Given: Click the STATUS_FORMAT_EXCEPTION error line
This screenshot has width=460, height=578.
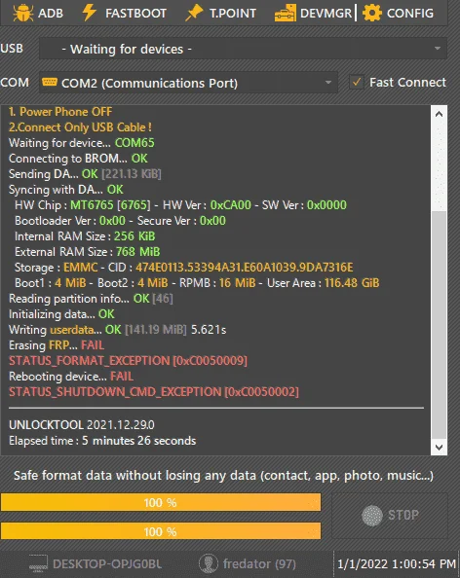Looking at the screenshot, I should coord(128,360).
